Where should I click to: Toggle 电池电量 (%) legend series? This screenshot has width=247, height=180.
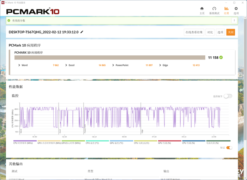(218, 142)
